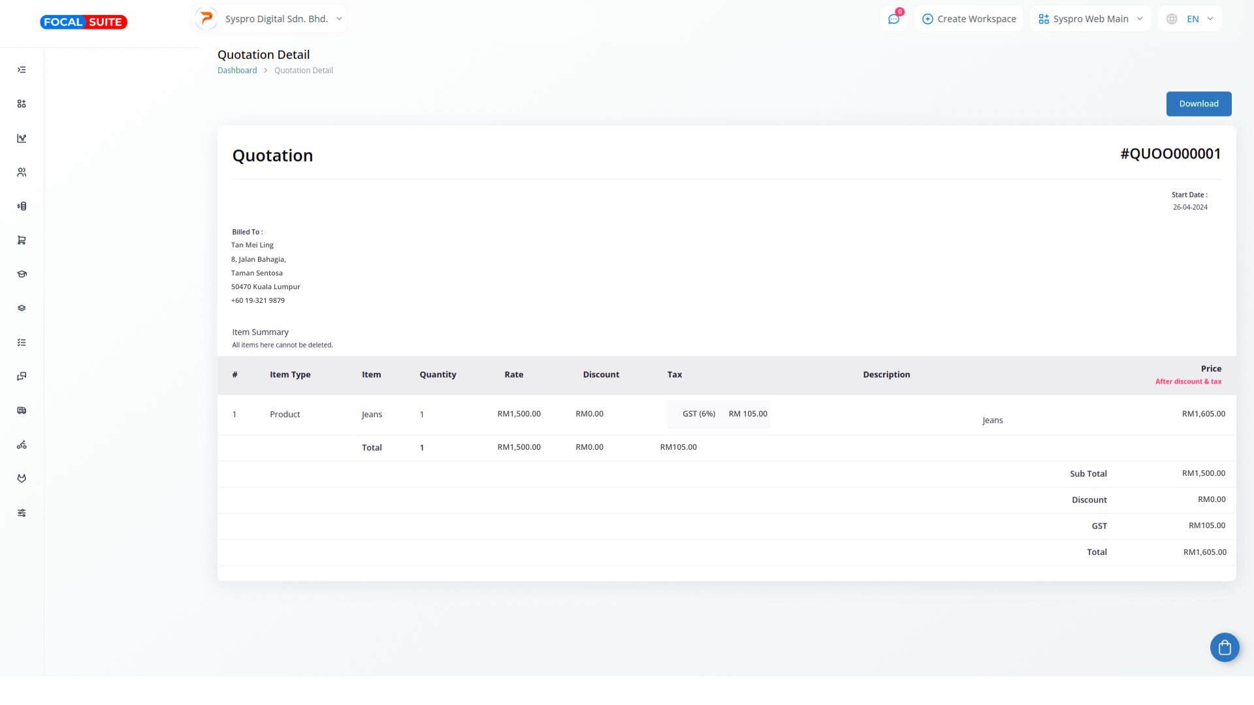The image size is (1254, 705).
Task: Download the quotation
Action: point(1198,104)
